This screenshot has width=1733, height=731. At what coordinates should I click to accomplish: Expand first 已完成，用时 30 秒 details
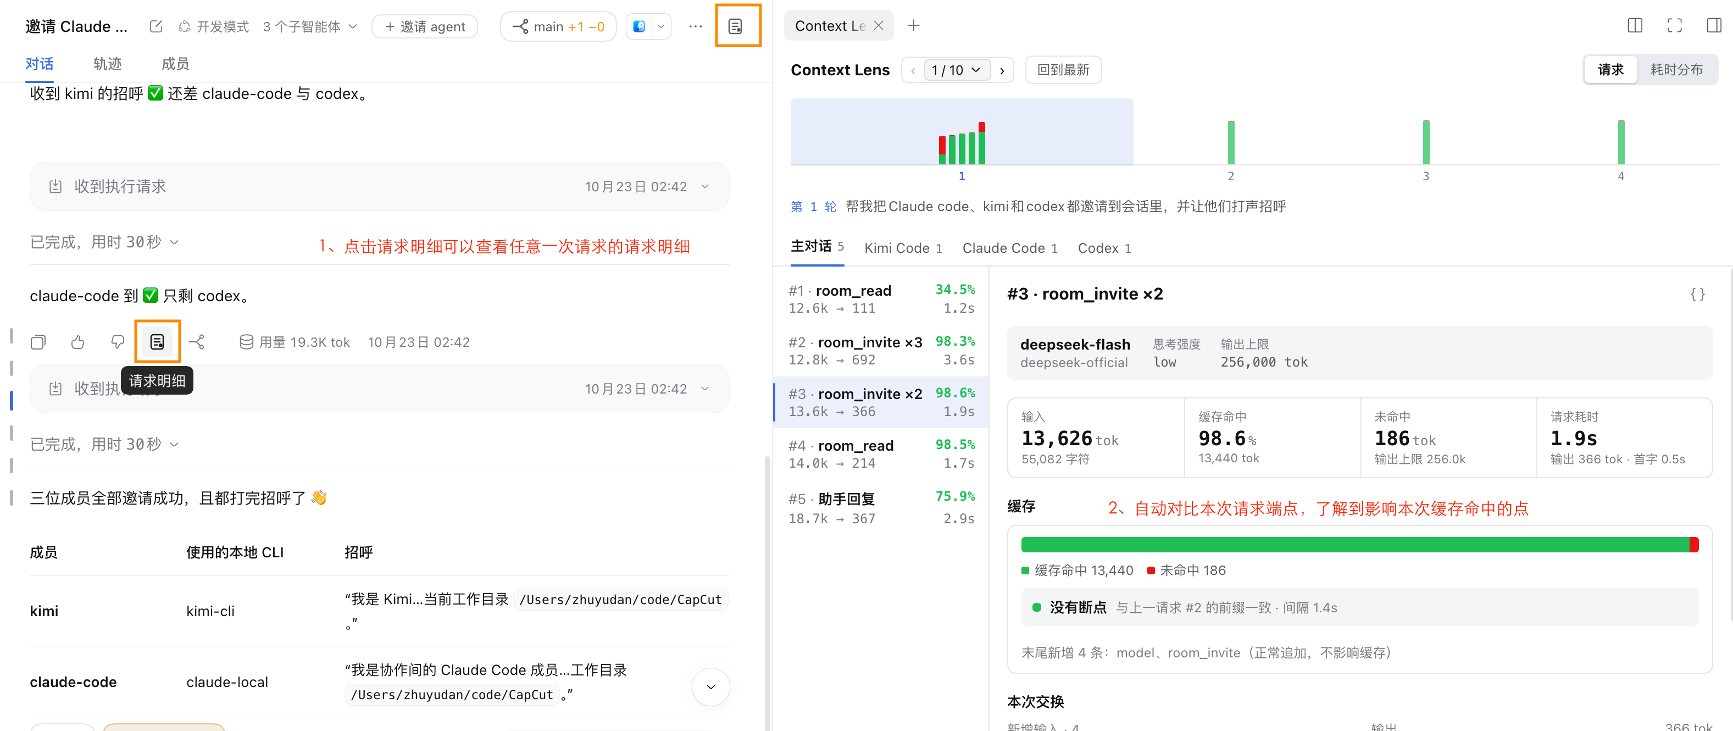[104, 242]
